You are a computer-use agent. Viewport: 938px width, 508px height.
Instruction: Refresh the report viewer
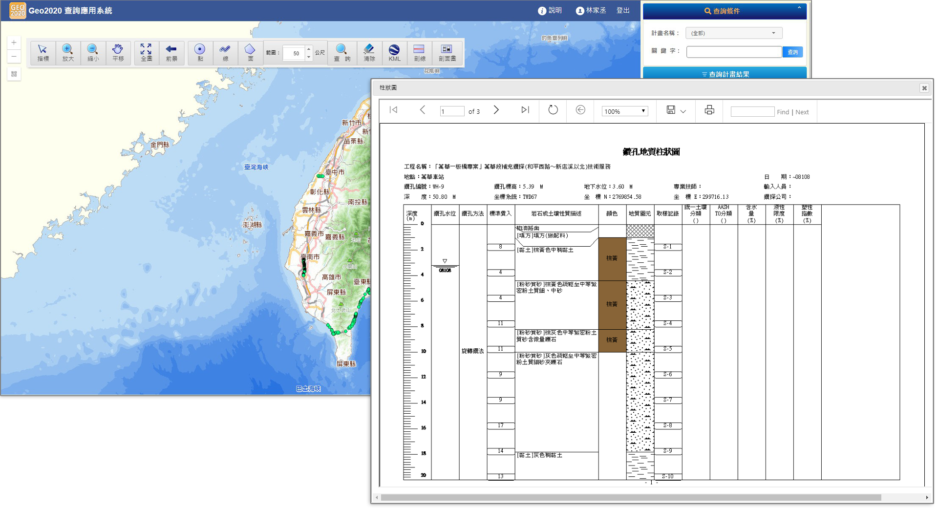tap(553, 110)
